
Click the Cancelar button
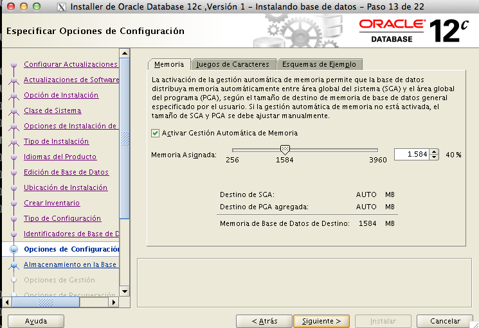tap(445, 321)
